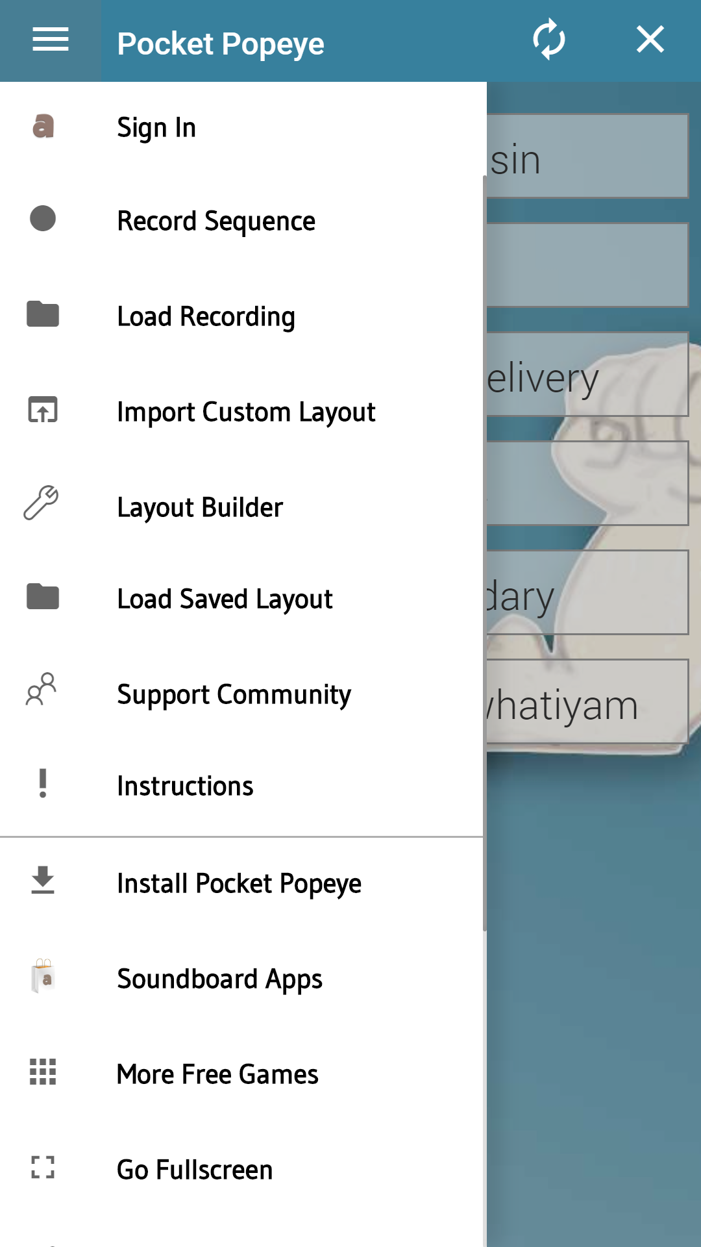
Task: Close the app with the X icon
Action: click(650, 39)
